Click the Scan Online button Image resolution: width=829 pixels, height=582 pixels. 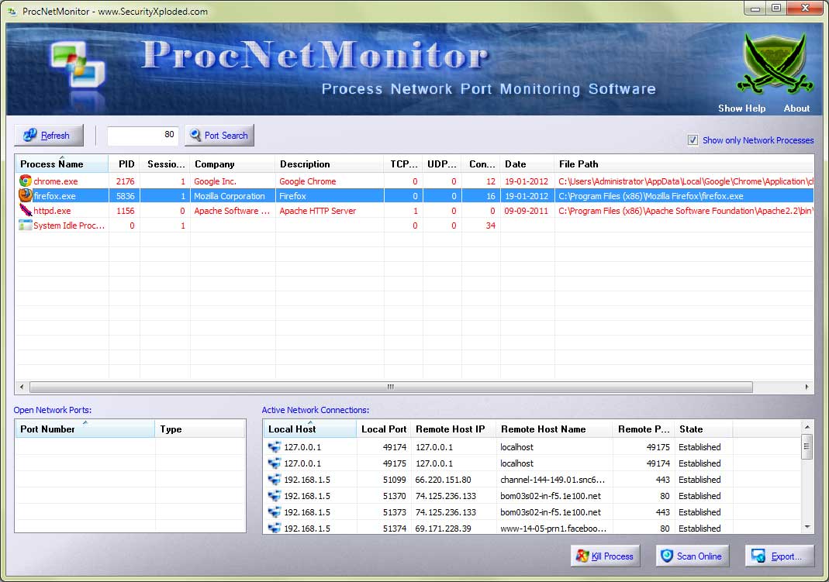pyautogui.click(x=690, y=556)
